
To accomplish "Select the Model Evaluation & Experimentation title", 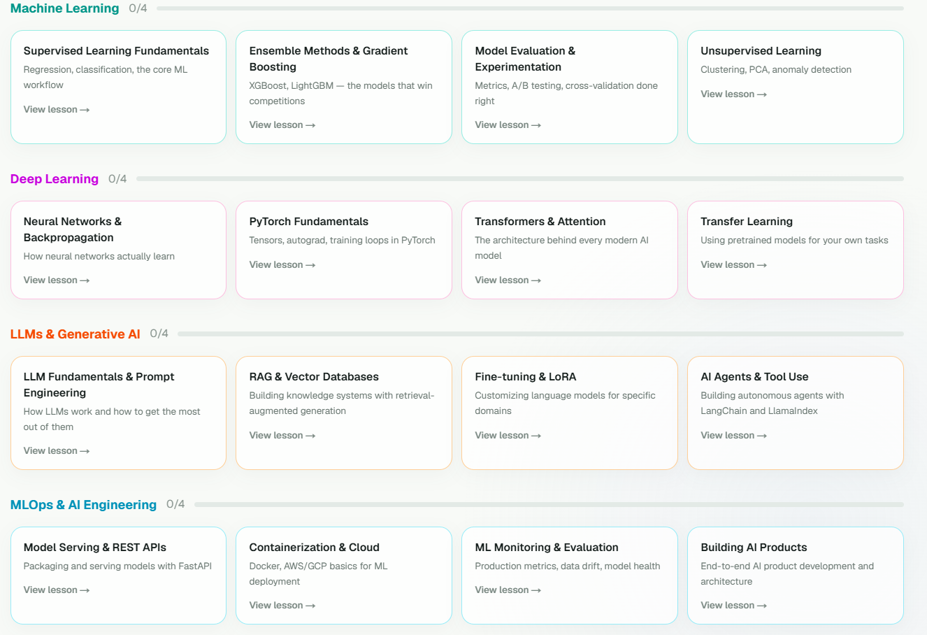I will point(525,59).
